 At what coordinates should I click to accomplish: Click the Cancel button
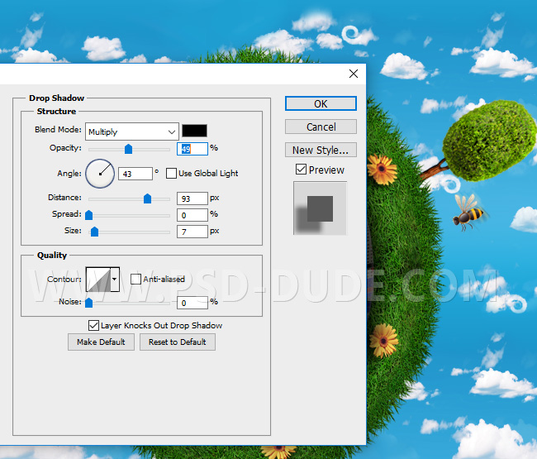coord(321,127)
